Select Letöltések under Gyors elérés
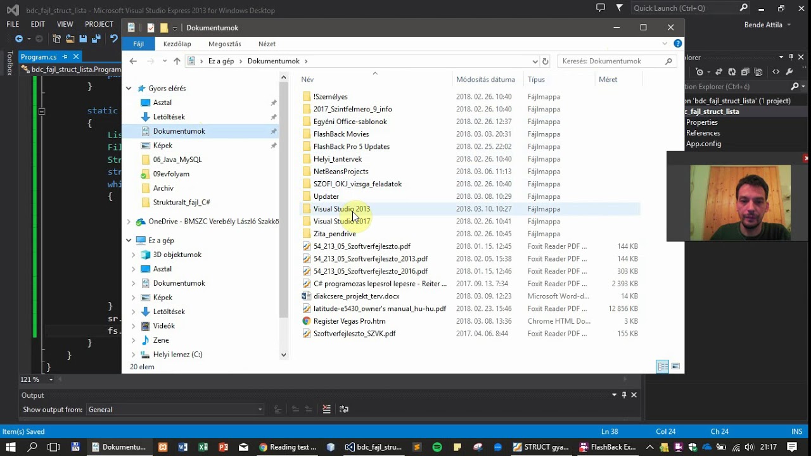The width and height of the screenshot is (811, 456). tap(169, 117)
